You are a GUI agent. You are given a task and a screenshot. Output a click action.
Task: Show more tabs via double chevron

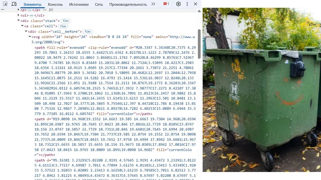coord(153,4)
